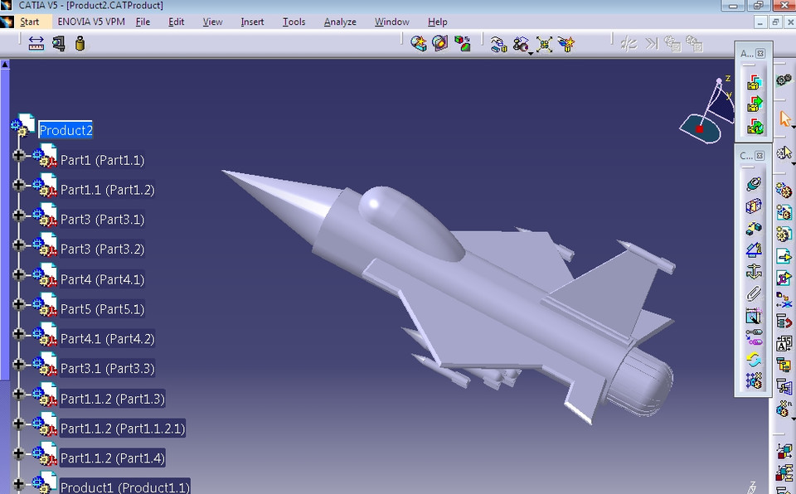796x494 pixels.
Task: Expand the Product1 (Product1.1) node
Action: [x=18, y=483]
